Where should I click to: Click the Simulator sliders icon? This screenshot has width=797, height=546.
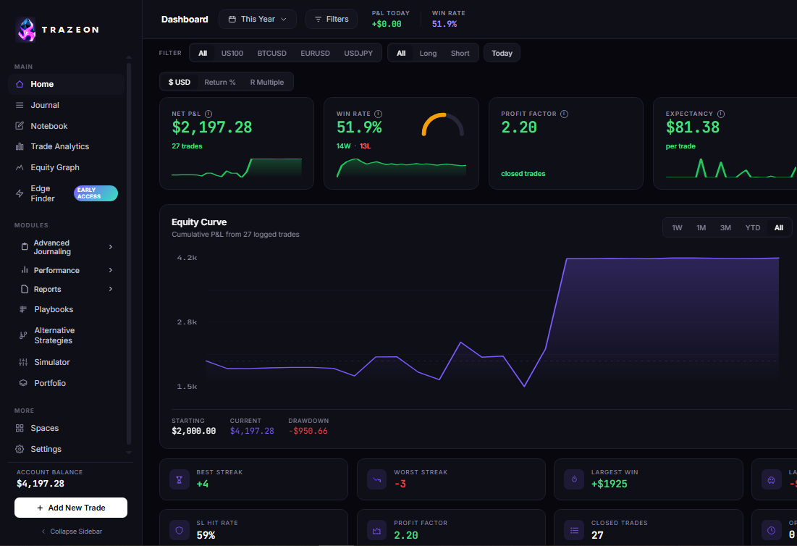click(23, 362)
